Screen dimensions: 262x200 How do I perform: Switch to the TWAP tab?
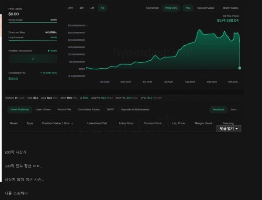pyautogui.click(x=110, y=109)
